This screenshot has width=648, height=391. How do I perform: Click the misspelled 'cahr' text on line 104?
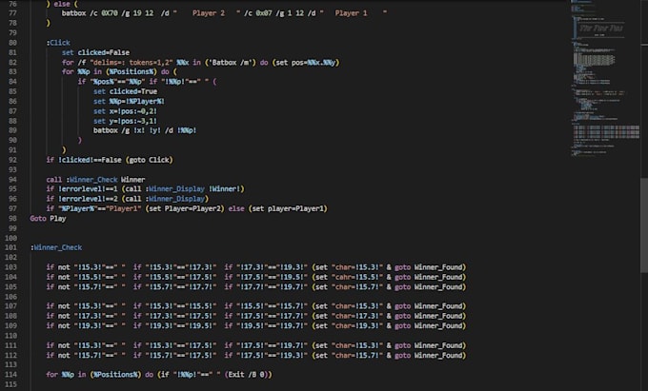click(343, 277)
